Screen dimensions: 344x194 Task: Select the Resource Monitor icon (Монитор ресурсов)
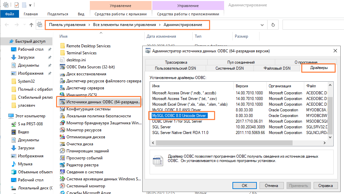(62, 130)
